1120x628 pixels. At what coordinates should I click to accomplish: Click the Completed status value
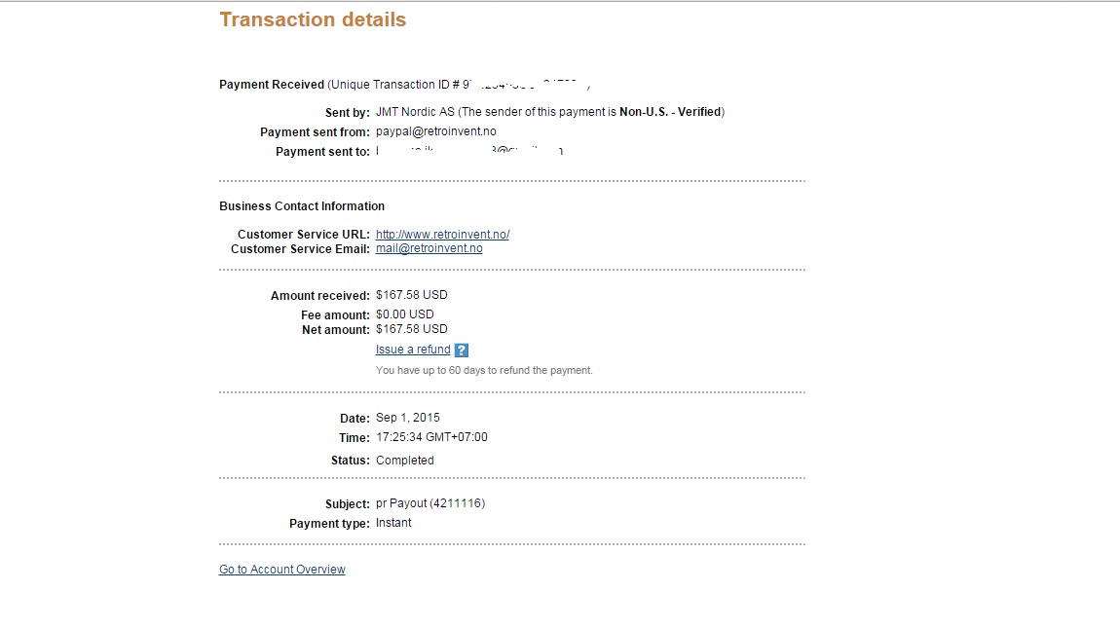(404, 461)
